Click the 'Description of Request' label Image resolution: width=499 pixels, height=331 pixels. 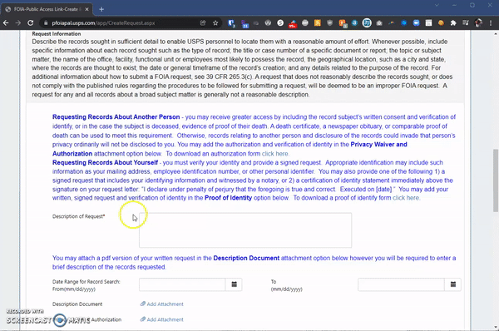pyautogui.click(x=79, y=216)
